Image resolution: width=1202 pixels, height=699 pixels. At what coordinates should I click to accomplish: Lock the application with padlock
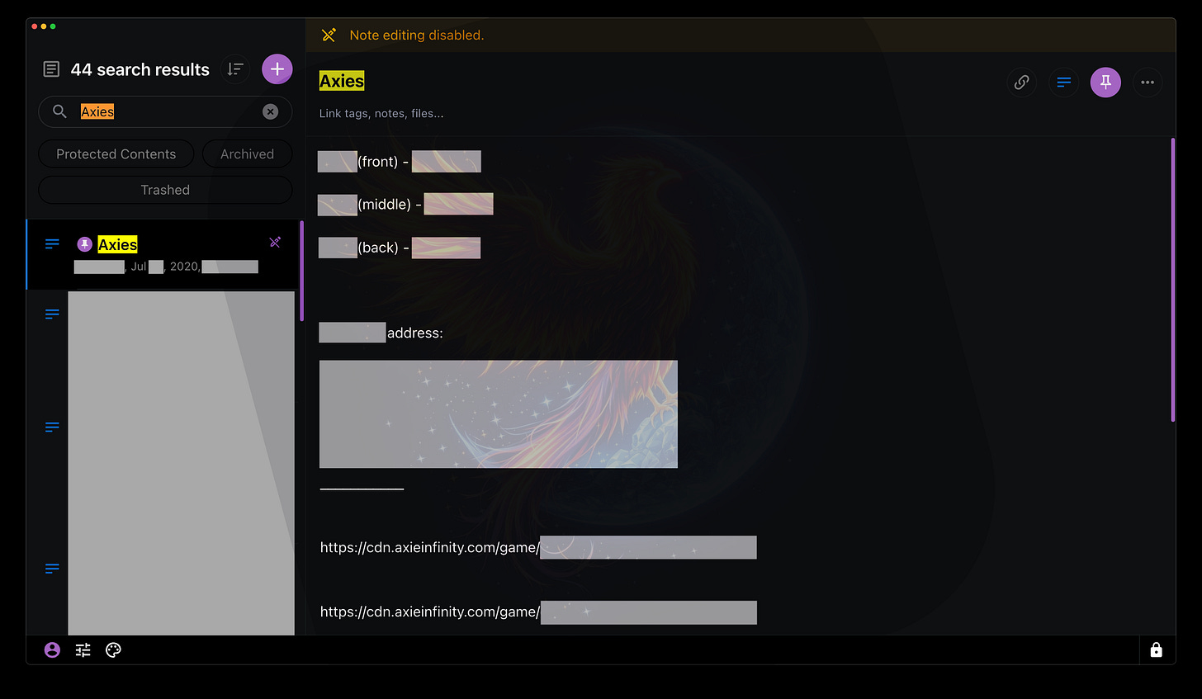[x=1156, y=650]
